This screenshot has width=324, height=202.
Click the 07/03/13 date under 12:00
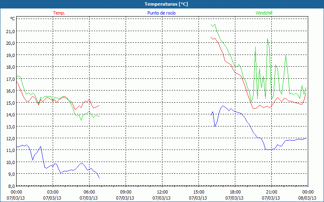point(161,198)
